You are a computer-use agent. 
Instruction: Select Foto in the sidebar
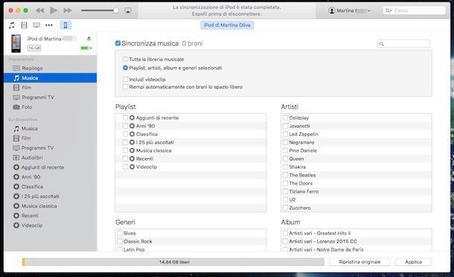click(x=51, y=107)
